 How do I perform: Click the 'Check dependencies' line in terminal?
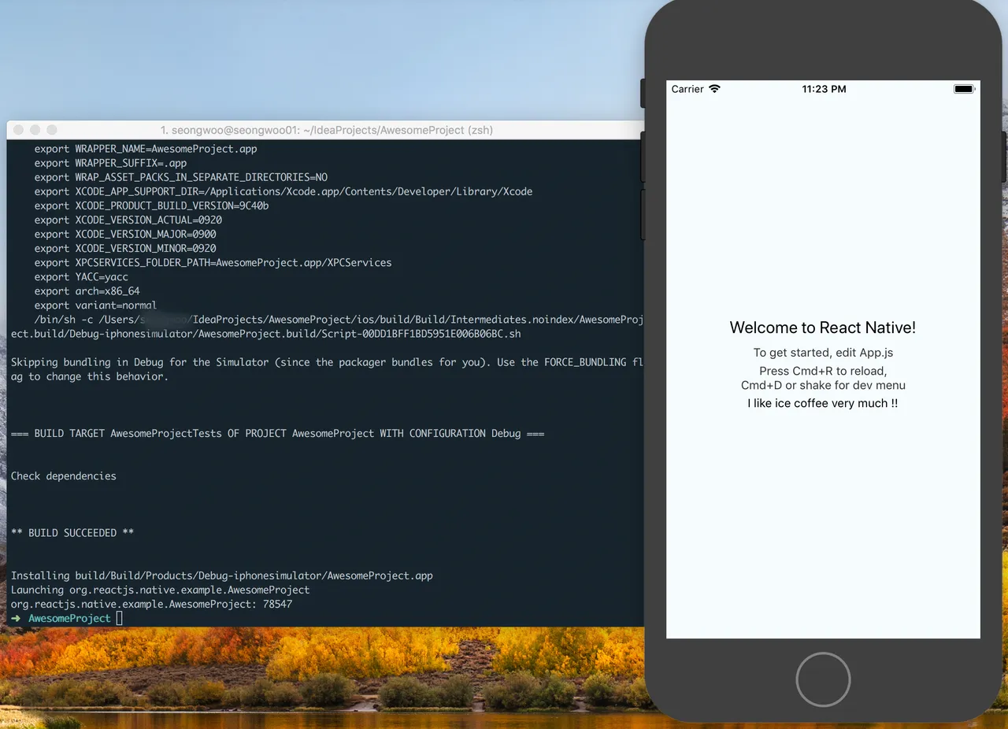pos(64,476)
